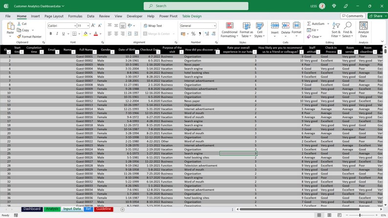Toggle Italic formatting
Screen dimensions: 388x218
point(57,34)
